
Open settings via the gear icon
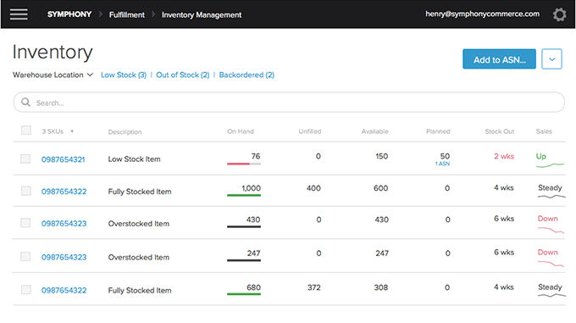[559, 14]
